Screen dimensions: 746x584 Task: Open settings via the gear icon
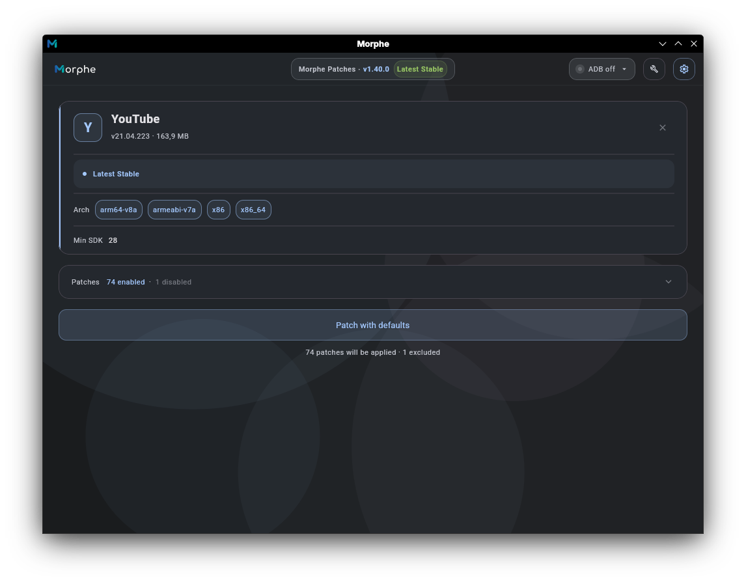pyautogui.click(x=684, y=69)
